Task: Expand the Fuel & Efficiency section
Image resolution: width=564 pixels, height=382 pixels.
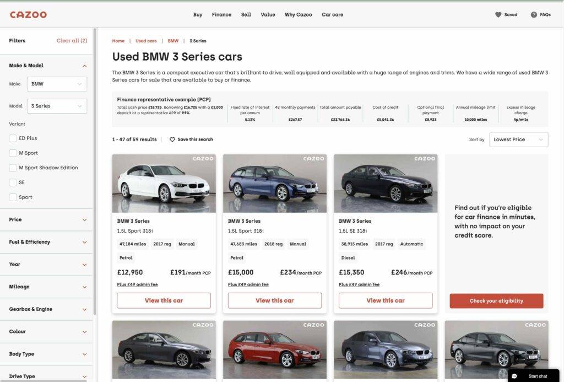Action: [46, 241]
